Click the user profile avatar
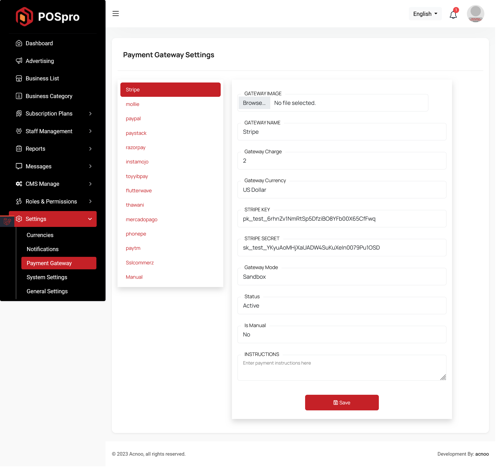 click(475, 14)
